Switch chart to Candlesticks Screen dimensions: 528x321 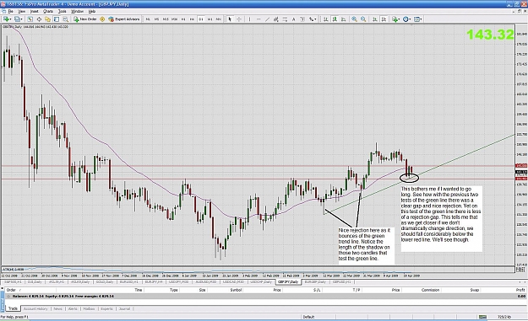pyautogui.click(x=335, y=19)
